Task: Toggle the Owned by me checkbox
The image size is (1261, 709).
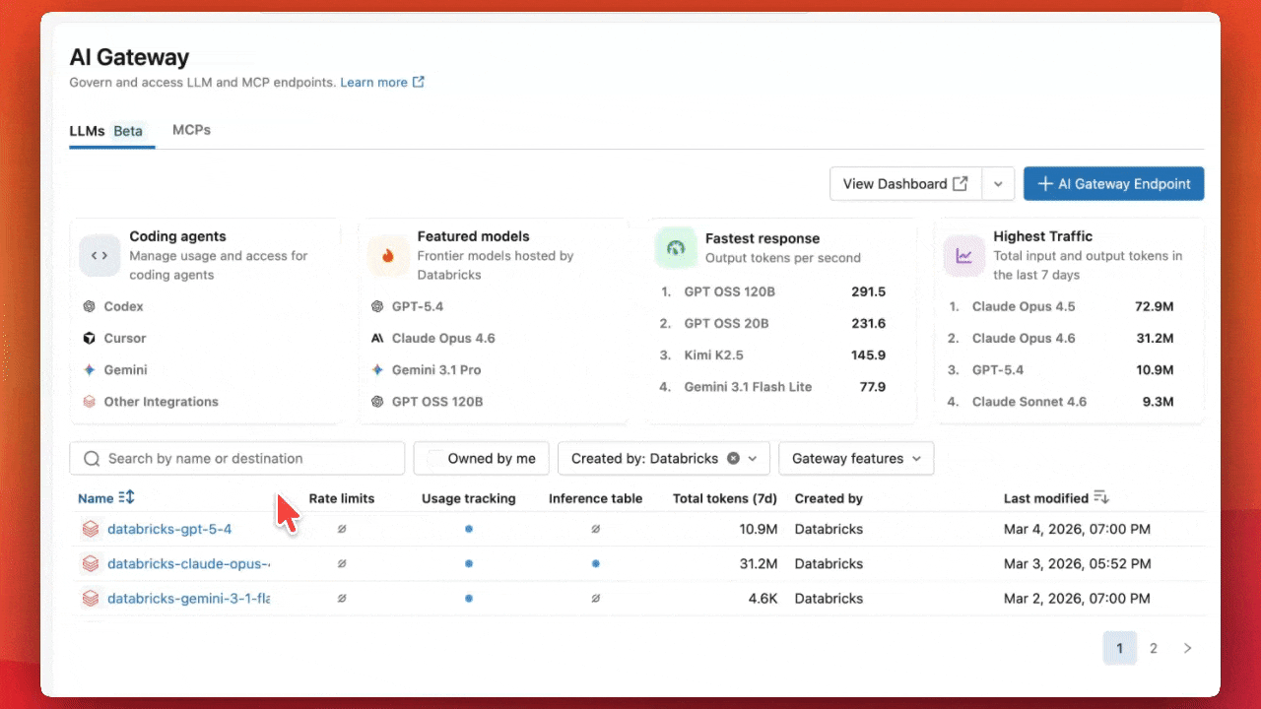Action: [434, 458]
